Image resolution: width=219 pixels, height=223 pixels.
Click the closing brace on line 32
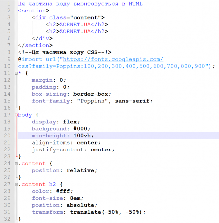click(x=20, y=219)
